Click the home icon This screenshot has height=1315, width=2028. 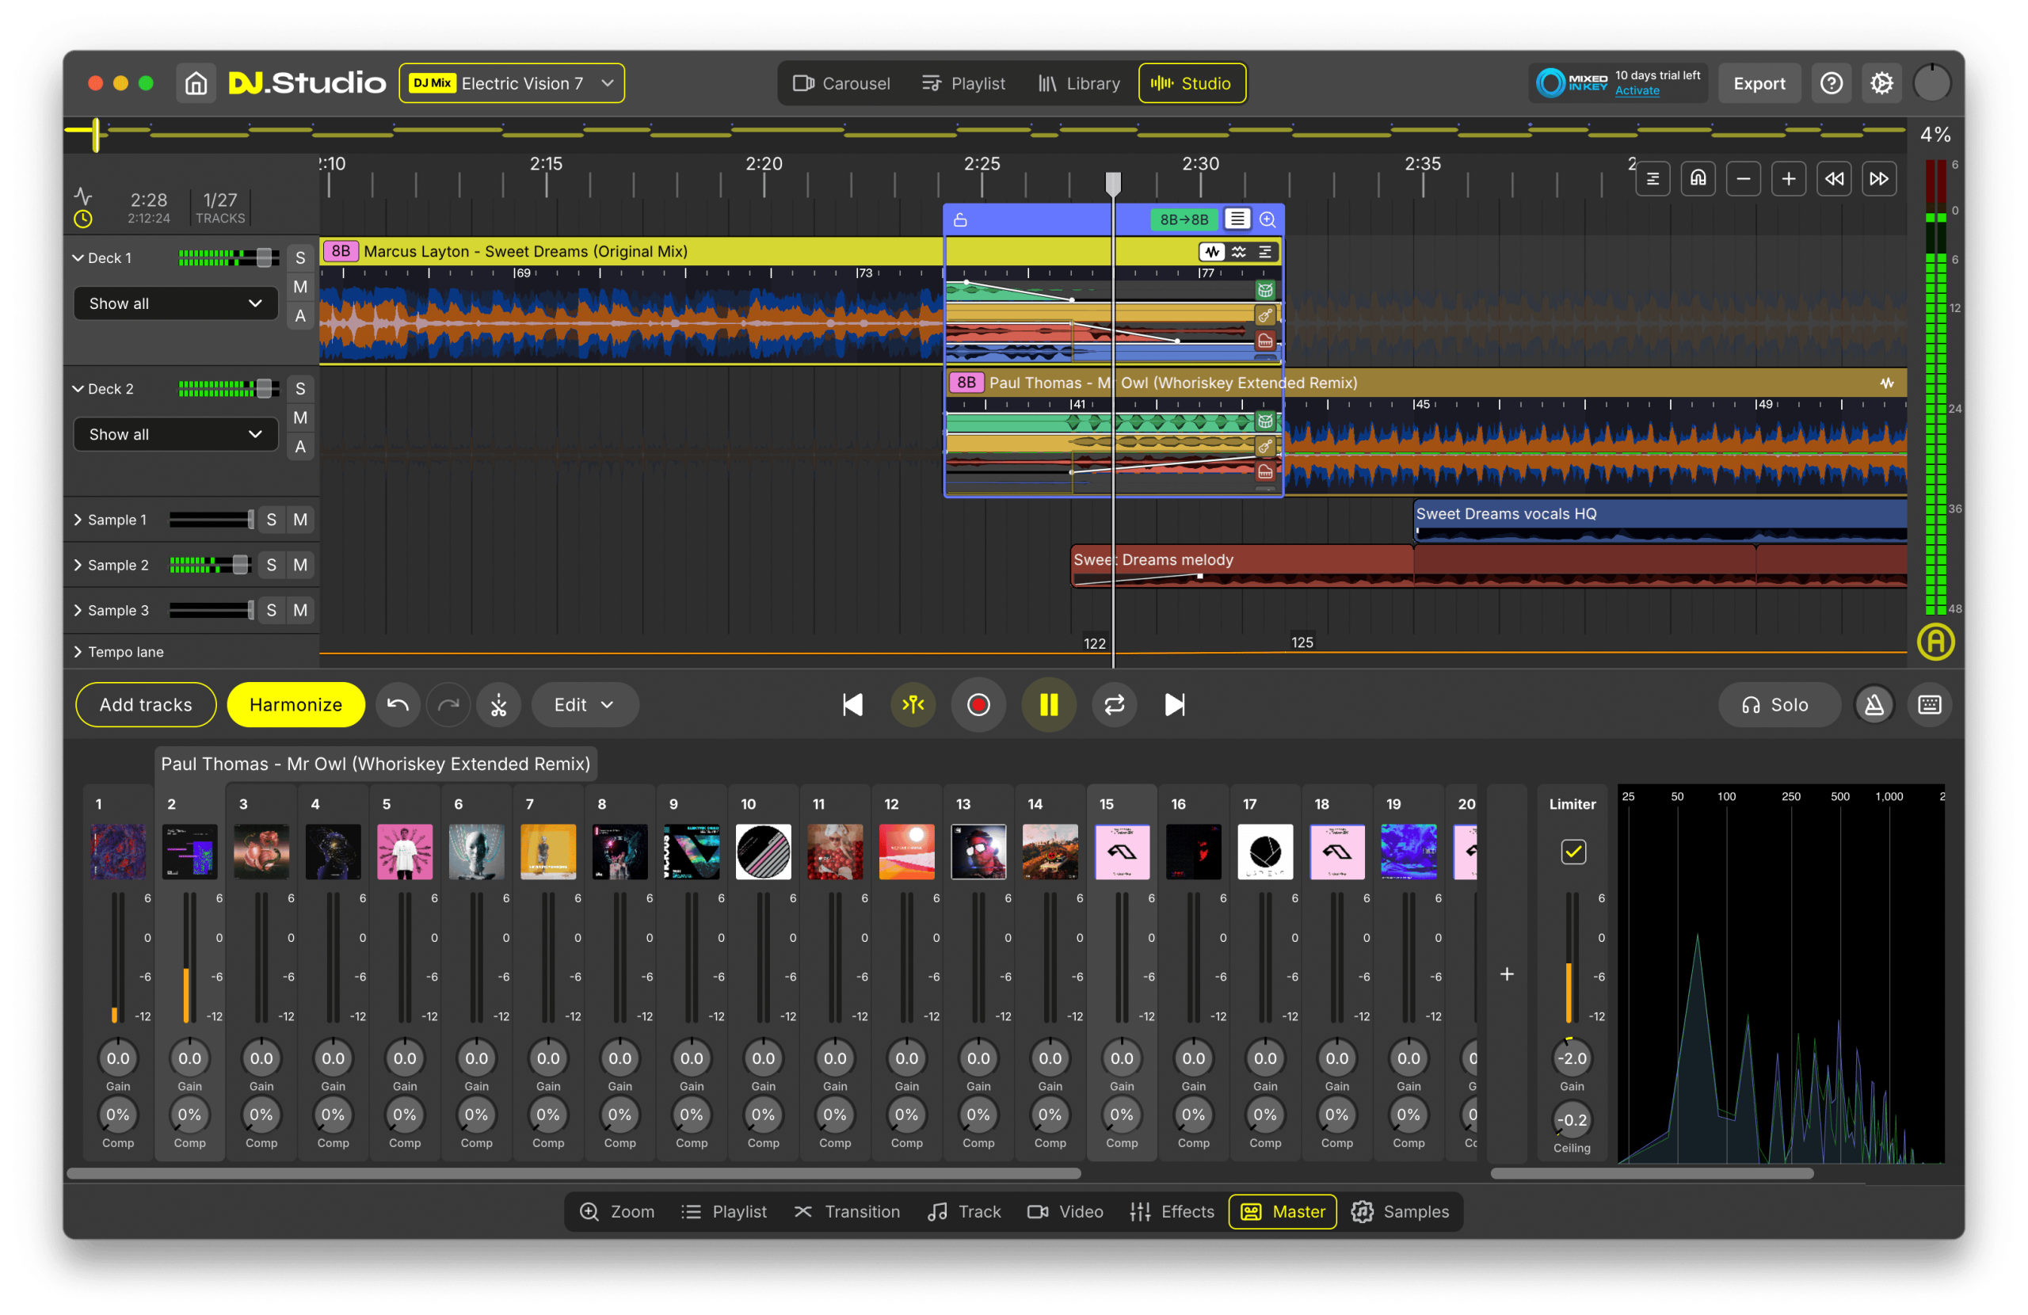pyautogui.click(x=196, y=83)
